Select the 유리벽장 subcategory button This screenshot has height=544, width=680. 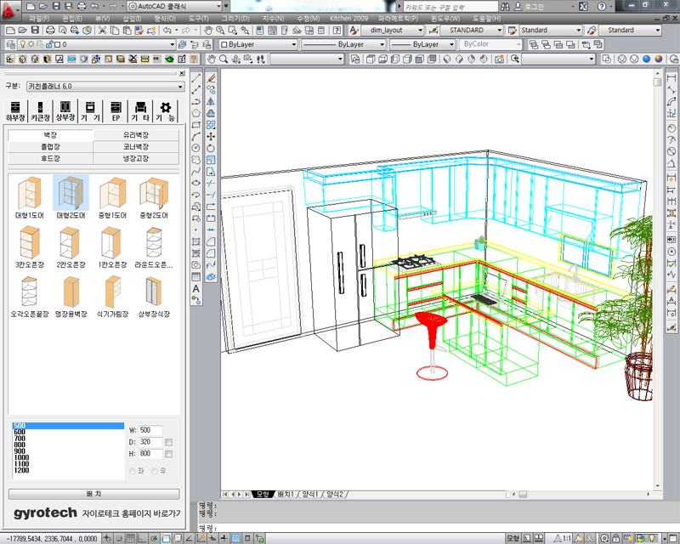click(136, 135)
